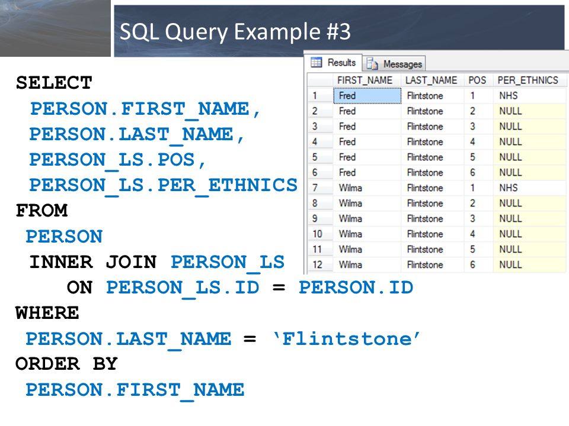Select NULL value in row 12
569x426 pixels.
(x=529, y=264)
